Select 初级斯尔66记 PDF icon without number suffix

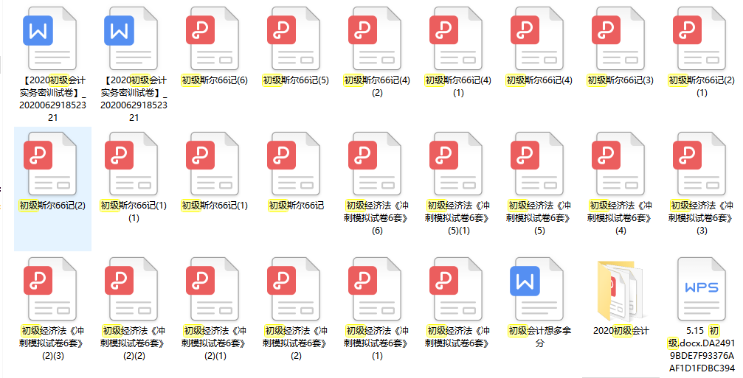(x=294, y=164)
